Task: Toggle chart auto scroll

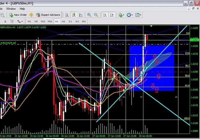Action: pyautogui.click(x=105, y=15)
